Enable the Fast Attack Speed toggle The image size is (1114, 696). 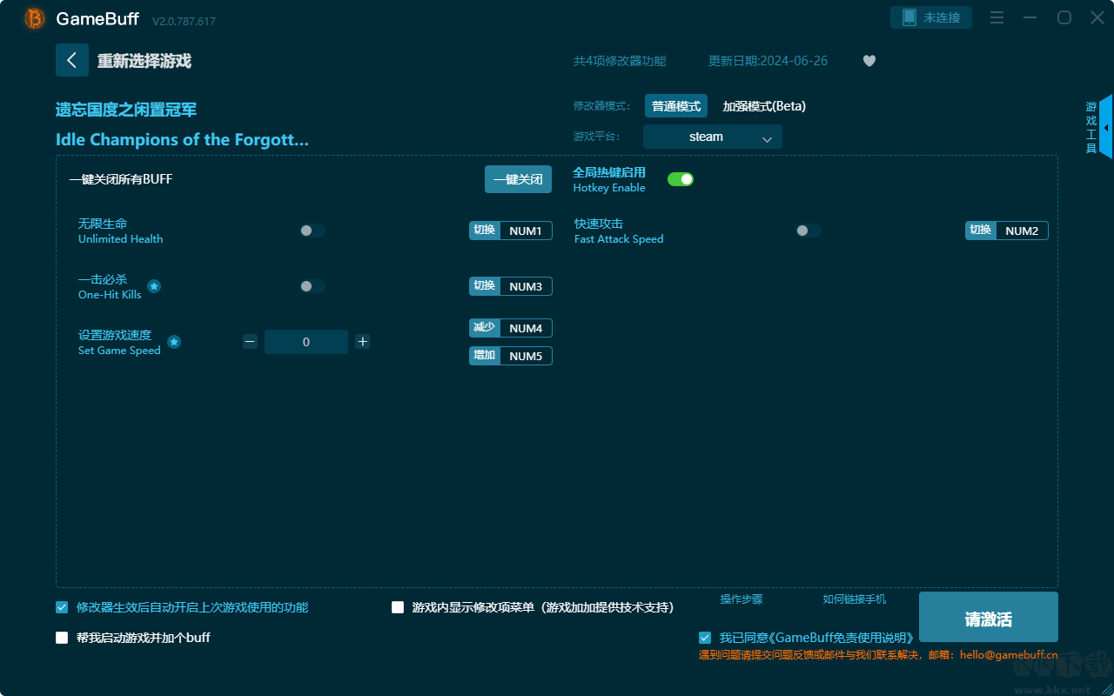coord(809,231)
